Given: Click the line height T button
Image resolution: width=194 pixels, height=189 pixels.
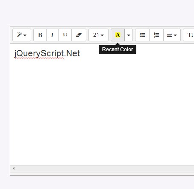Looking at the screenshot, I should 188,35.
